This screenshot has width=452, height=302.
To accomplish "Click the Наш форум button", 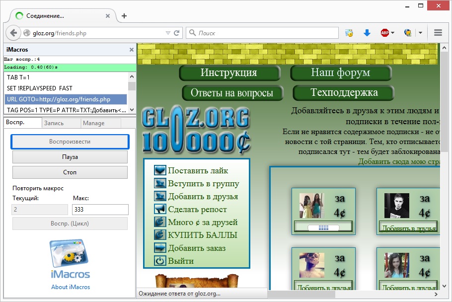I will coord(341,73).
